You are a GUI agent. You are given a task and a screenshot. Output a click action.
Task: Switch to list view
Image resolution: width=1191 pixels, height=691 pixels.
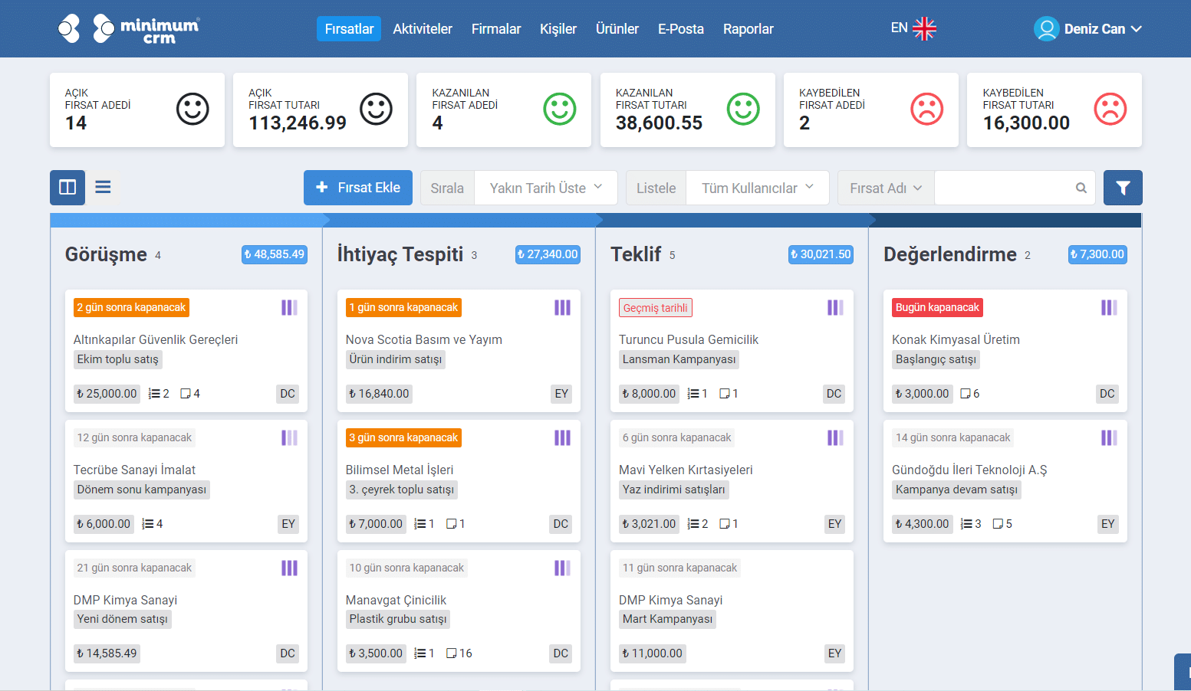pyautogui.click(x=103, y=187)
